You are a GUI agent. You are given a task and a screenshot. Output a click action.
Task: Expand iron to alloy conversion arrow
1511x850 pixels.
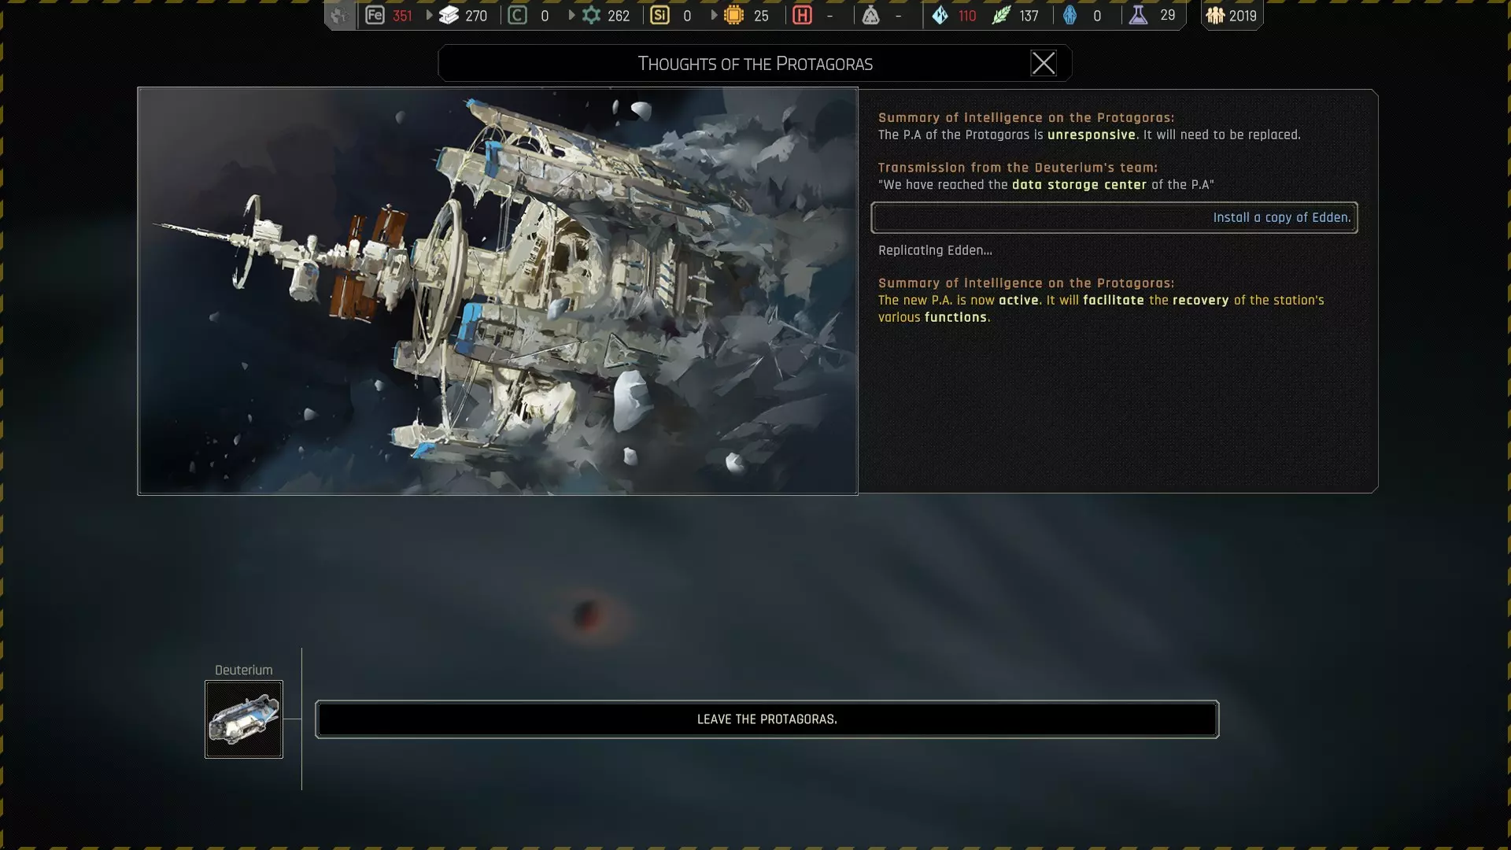coord(429,15)
